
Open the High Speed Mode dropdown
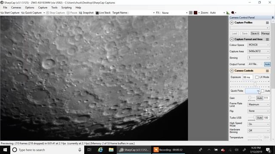(259, 124)
